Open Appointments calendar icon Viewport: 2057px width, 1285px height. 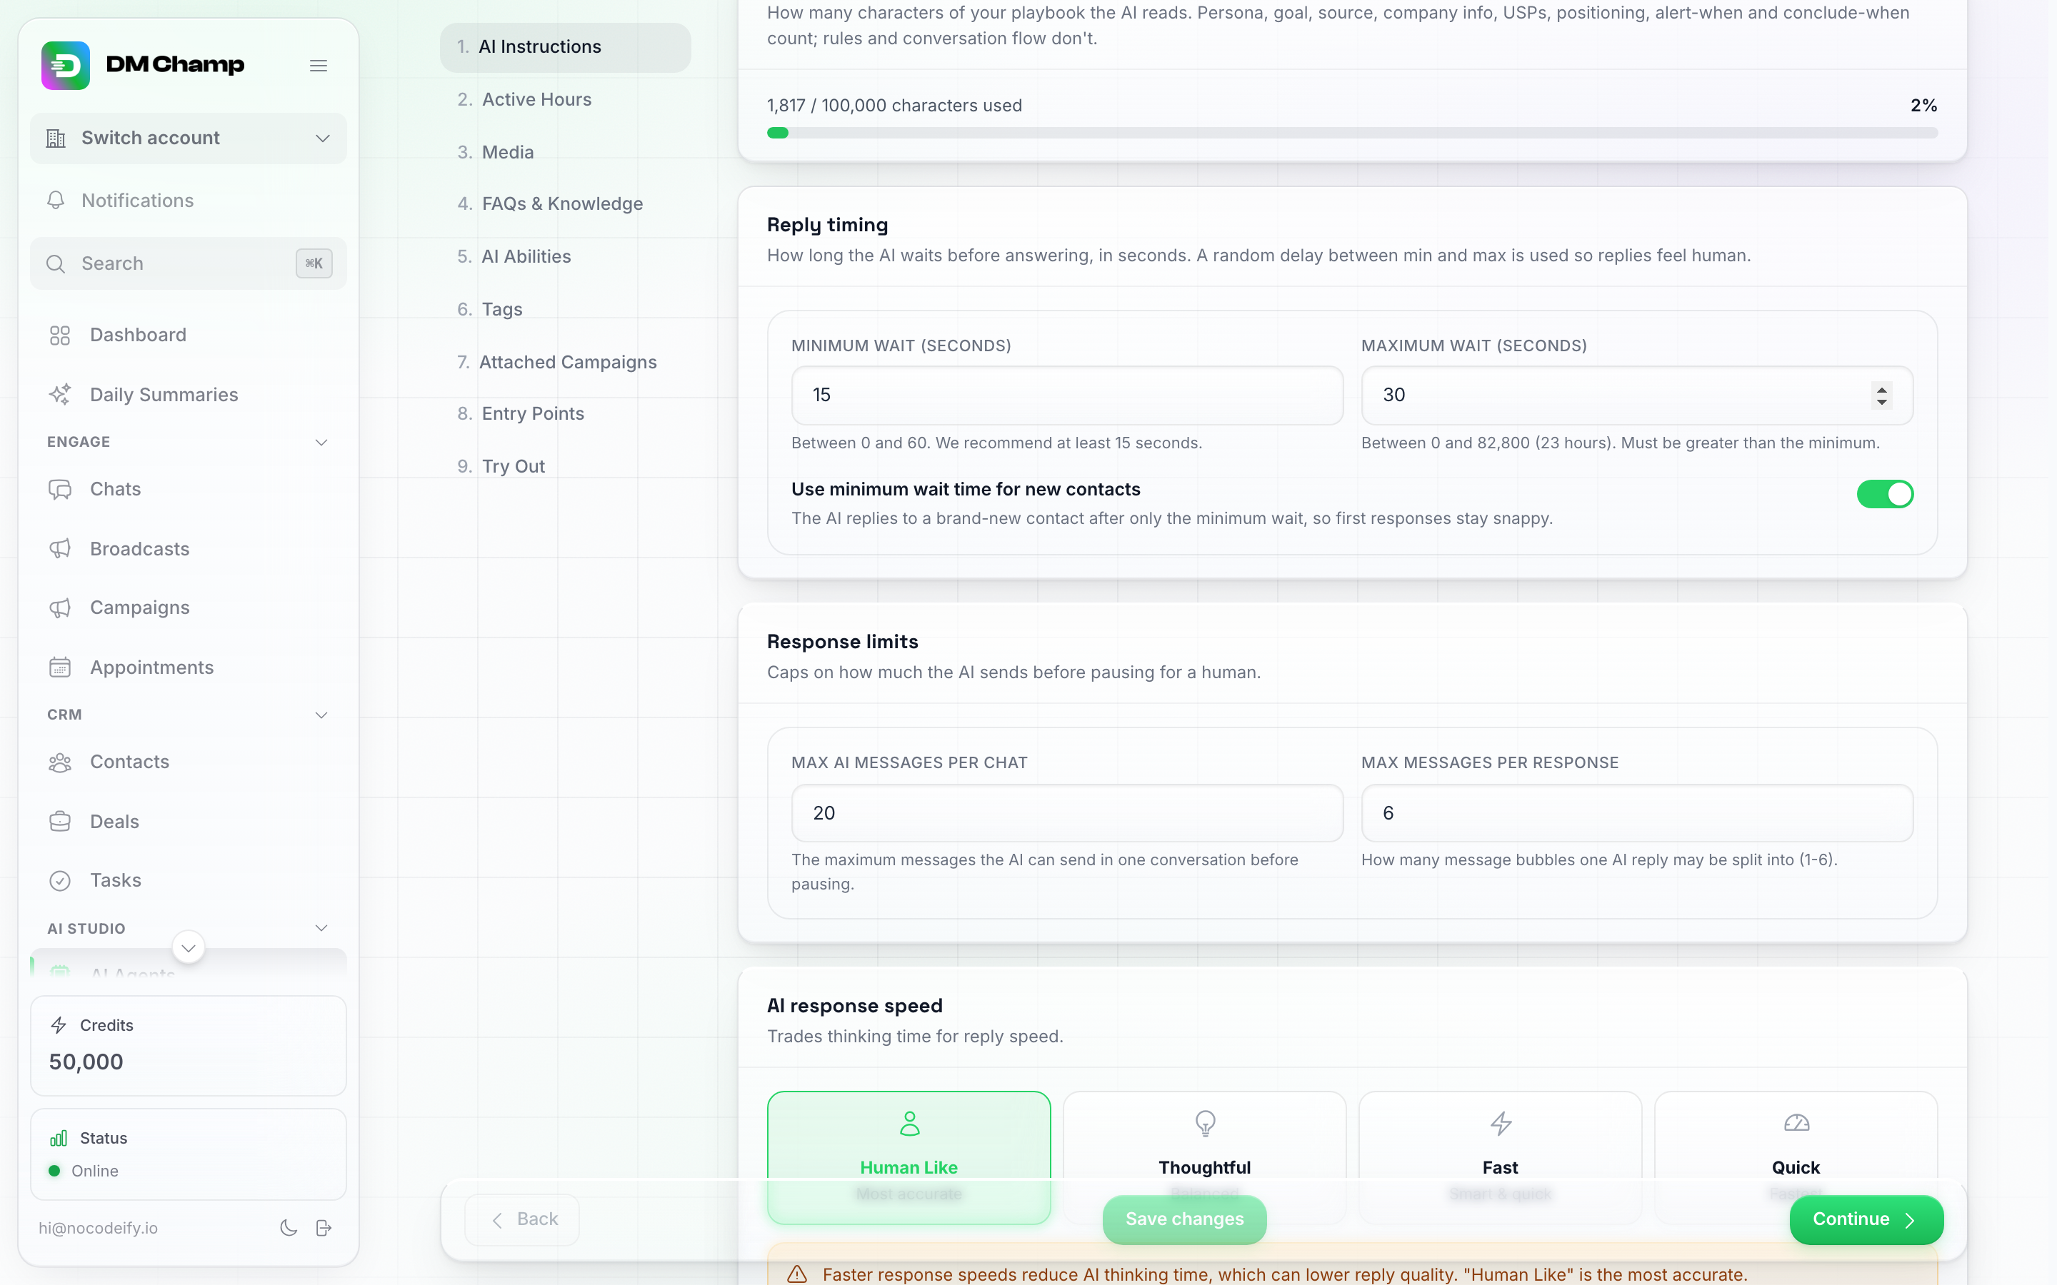(x=59, y=667)
